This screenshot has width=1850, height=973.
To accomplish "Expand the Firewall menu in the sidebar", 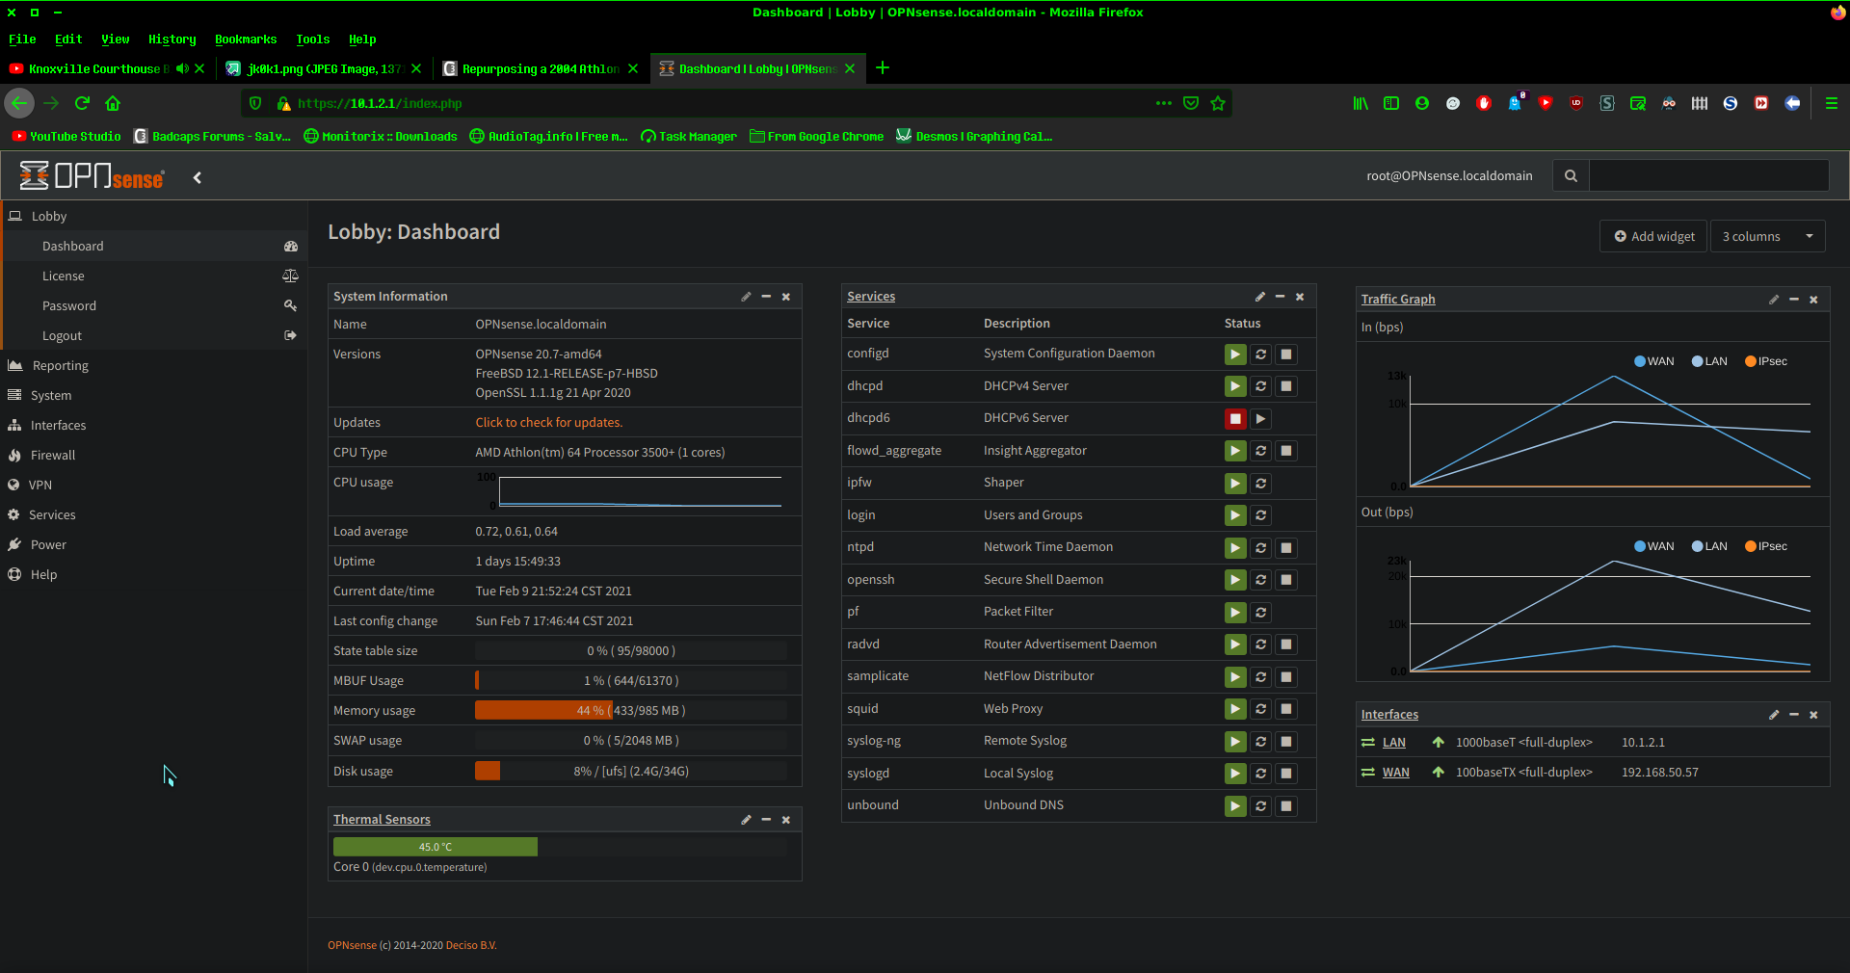I will pos(53,455).
